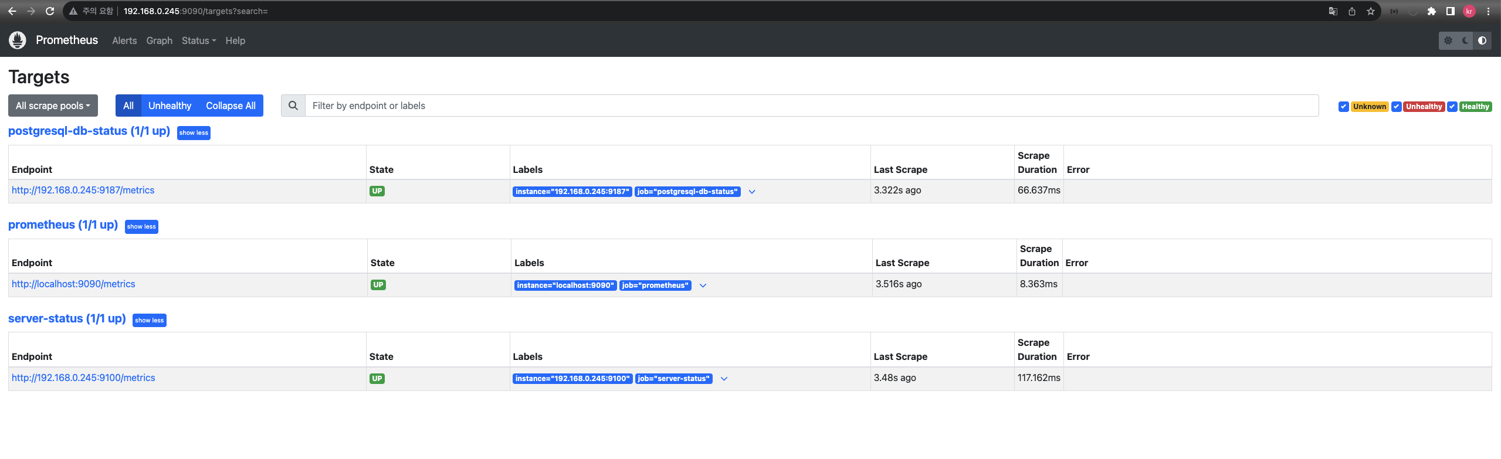Click the UP state badge for postgresql target
Screen dimensions: 1501x459
(377, 191)
